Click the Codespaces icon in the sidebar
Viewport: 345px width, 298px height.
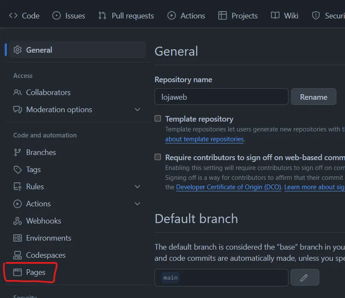click(x=18, y=255)
